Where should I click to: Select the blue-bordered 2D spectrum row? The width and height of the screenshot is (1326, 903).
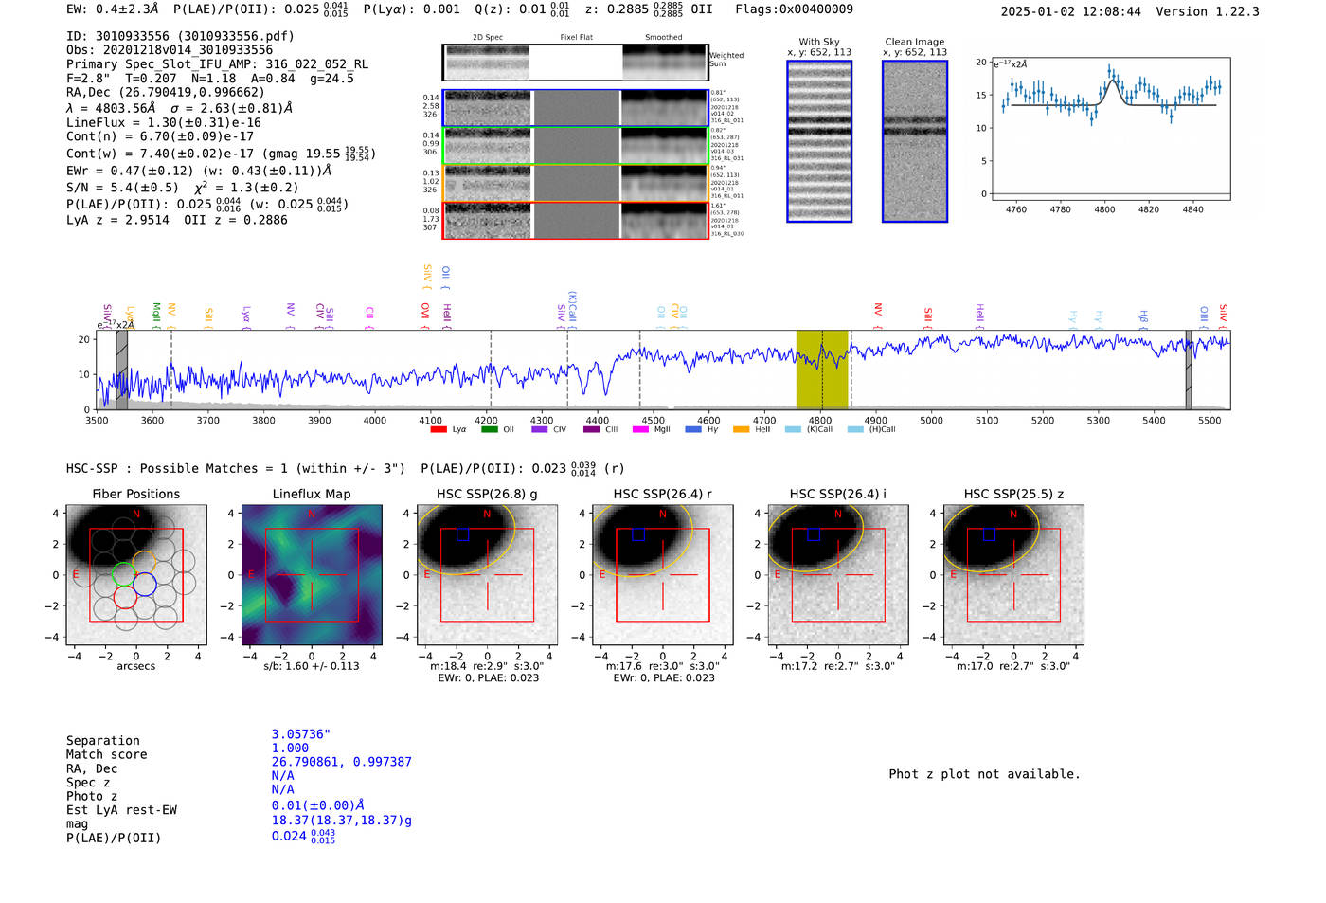click(575, 108)
